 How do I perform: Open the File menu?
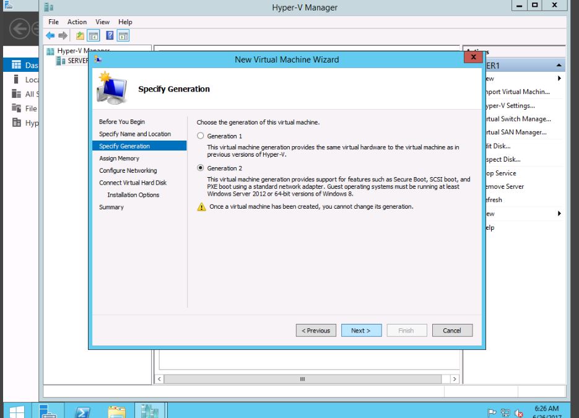[x=53, y=22]
